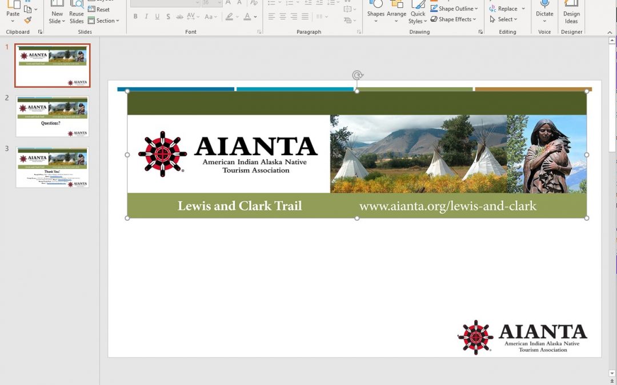The width and height of the screenshot is (617, 385).
Task: Toggle Bold formatting
Action: (135, 17)
